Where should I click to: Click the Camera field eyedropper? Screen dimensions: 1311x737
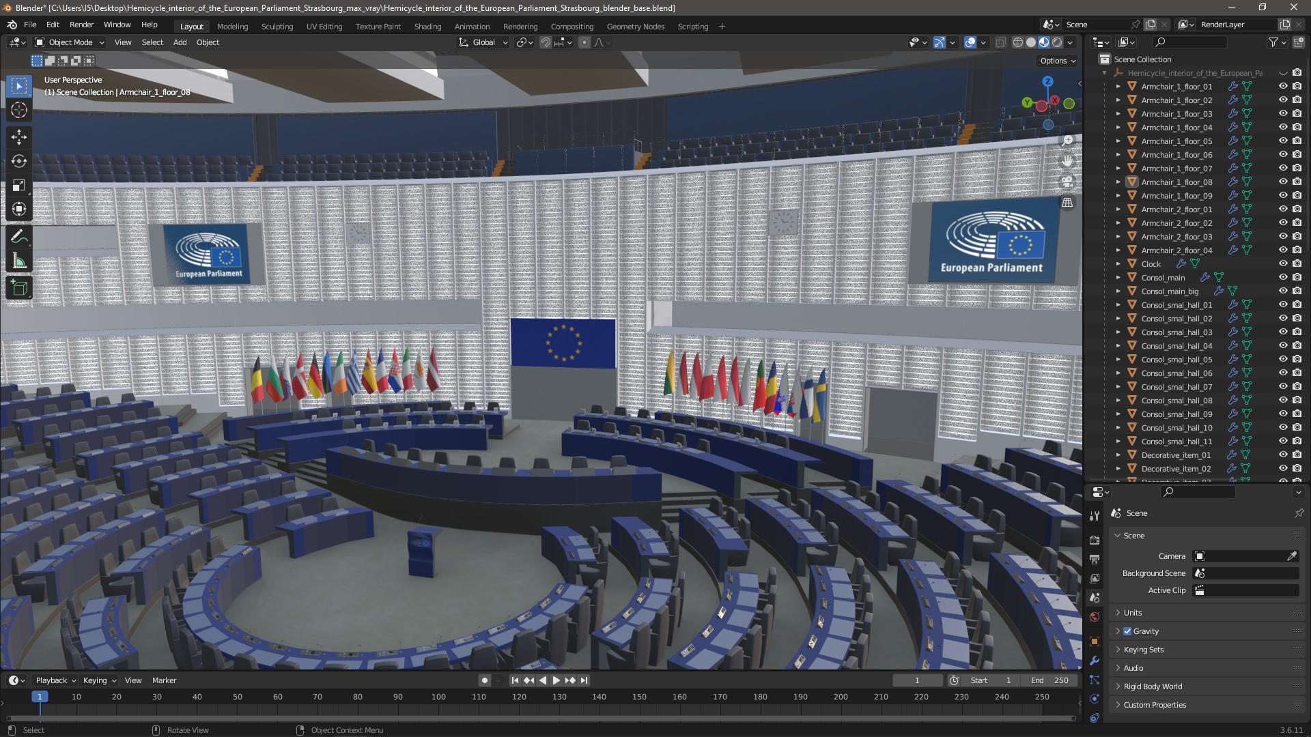point(1292,556)
